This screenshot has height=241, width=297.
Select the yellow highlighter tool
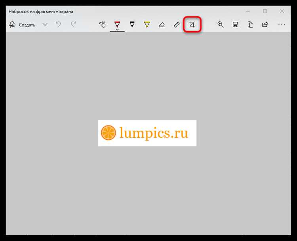tap(147, 25)
